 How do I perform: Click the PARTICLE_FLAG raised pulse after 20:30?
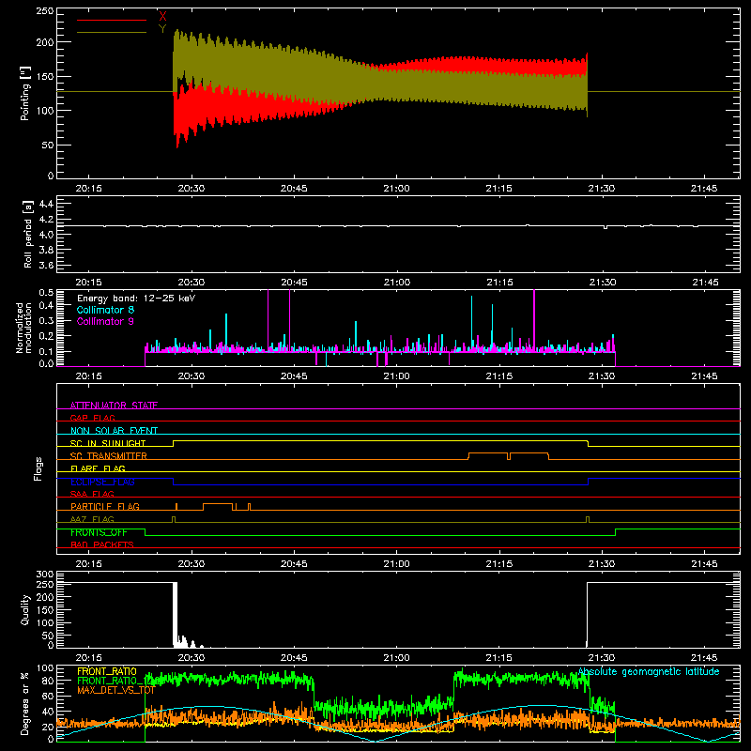218,507
